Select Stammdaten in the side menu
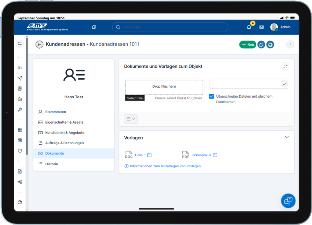312x225 pixels. point(55,112)
